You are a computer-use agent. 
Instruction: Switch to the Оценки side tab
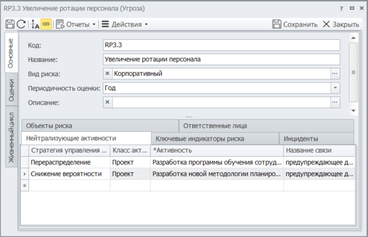coord(12,91)
